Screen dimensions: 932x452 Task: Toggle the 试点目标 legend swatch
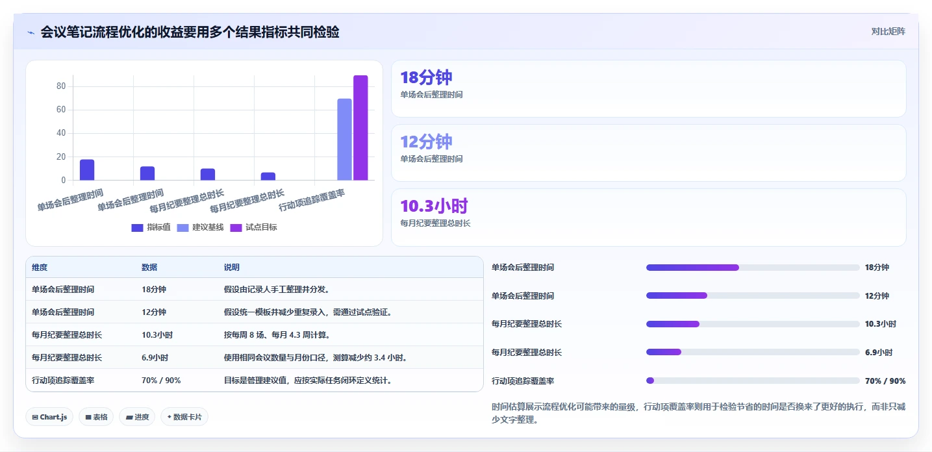(236, 227)
